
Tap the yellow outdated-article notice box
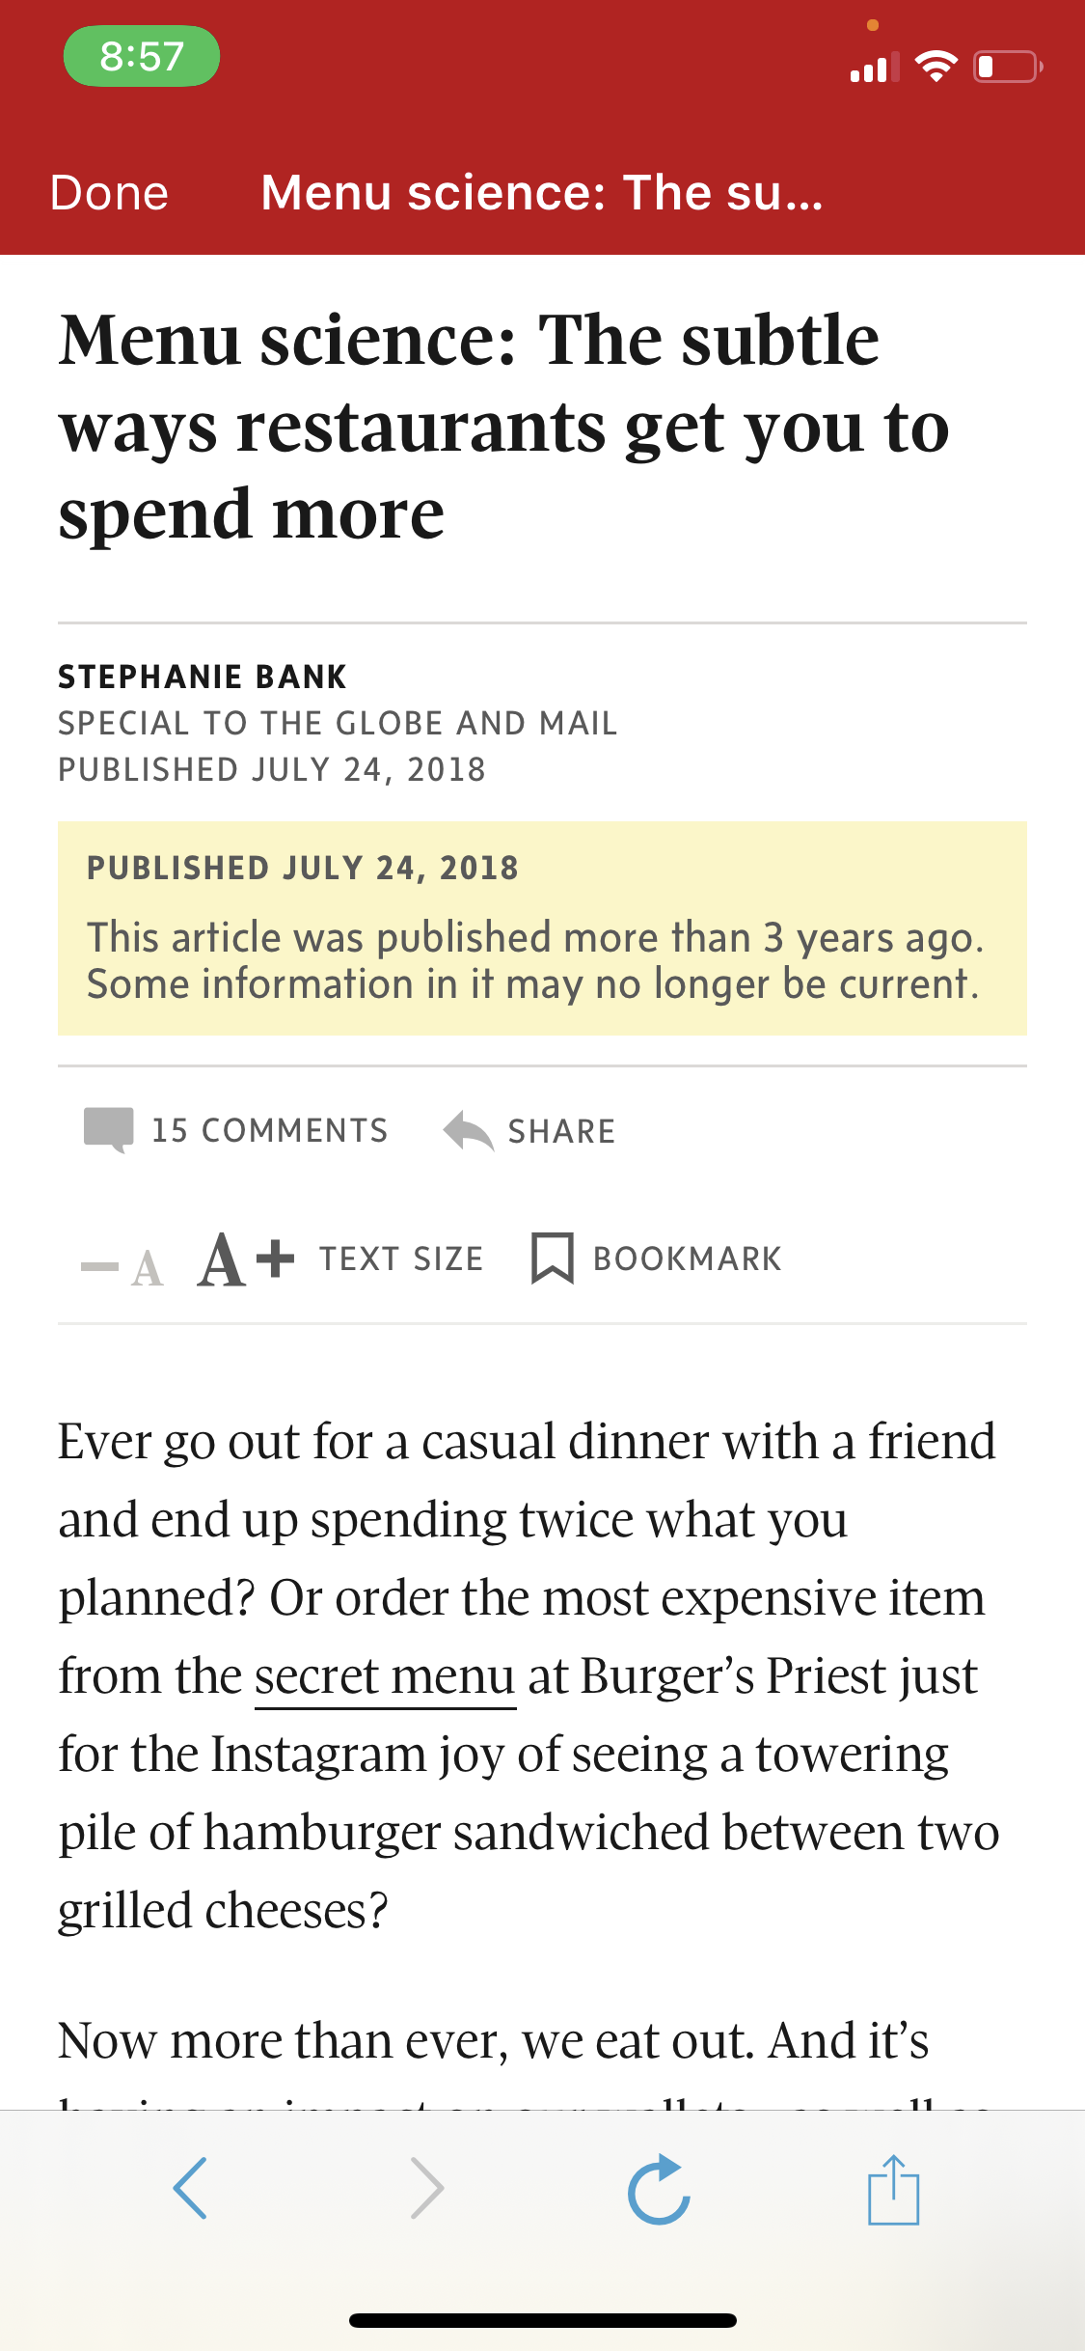(x=542, y=928)
